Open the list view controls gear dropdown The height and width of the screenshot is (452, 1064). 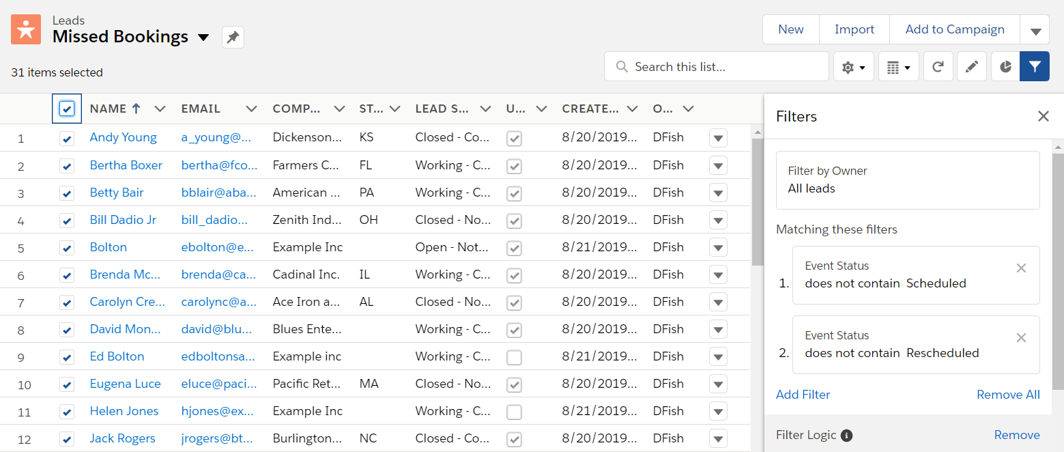click(853, 67)
